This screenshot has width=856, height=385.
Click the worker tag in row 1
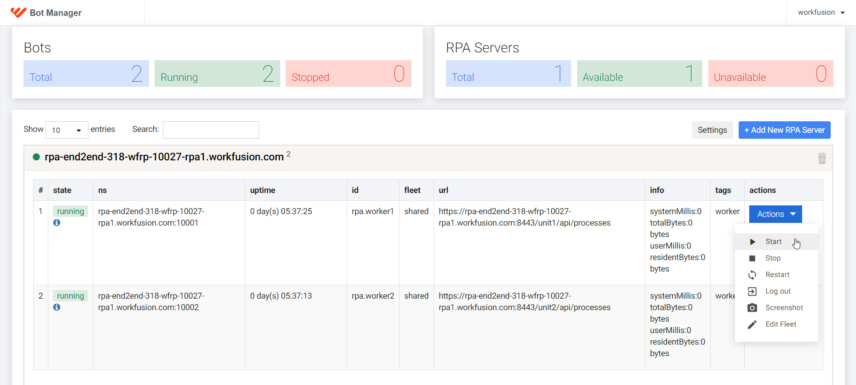(x=727, y=211)
